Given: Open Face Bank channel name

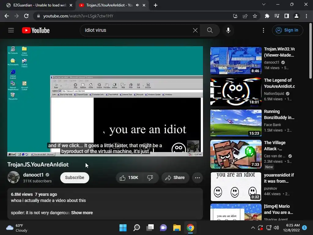Looking at the screenshot, I should (272, 125).
